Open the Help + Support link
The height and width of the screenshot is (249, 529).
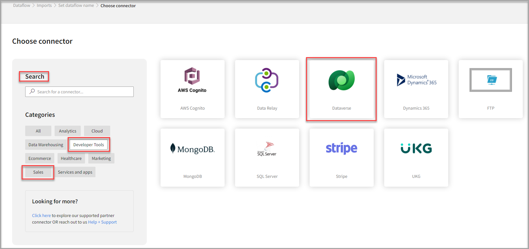pos(102,222)
